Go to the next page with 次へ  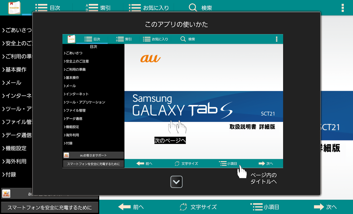pyautogui.click(x=325, y=207)
